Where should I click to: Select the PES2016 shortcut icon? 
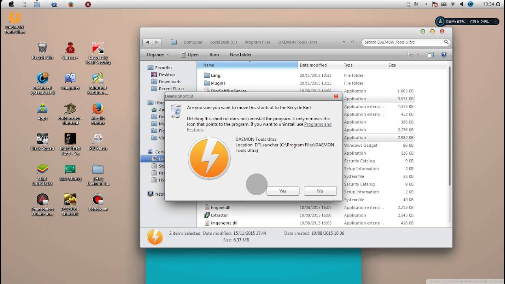pyautogui.click(x=70, y=205)
